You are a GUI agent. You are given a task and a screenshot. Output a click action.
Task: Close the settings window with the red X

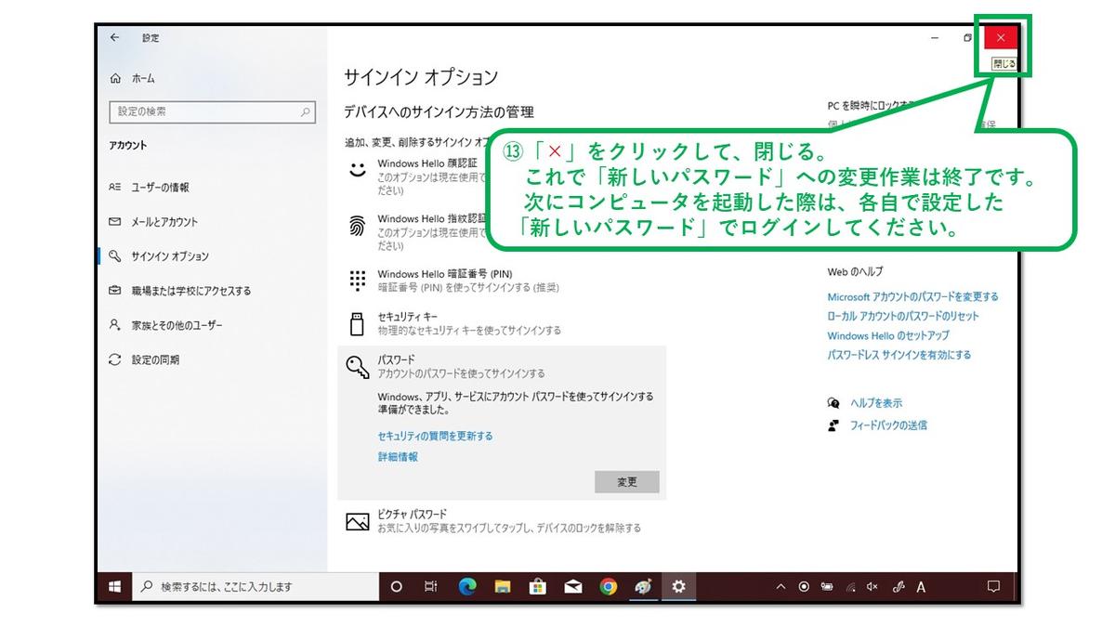[1000, 37]
